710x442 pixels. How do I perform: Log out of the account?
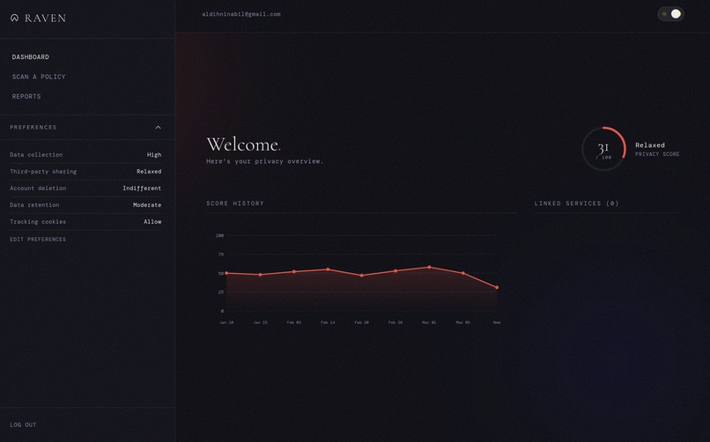point(23,424)
